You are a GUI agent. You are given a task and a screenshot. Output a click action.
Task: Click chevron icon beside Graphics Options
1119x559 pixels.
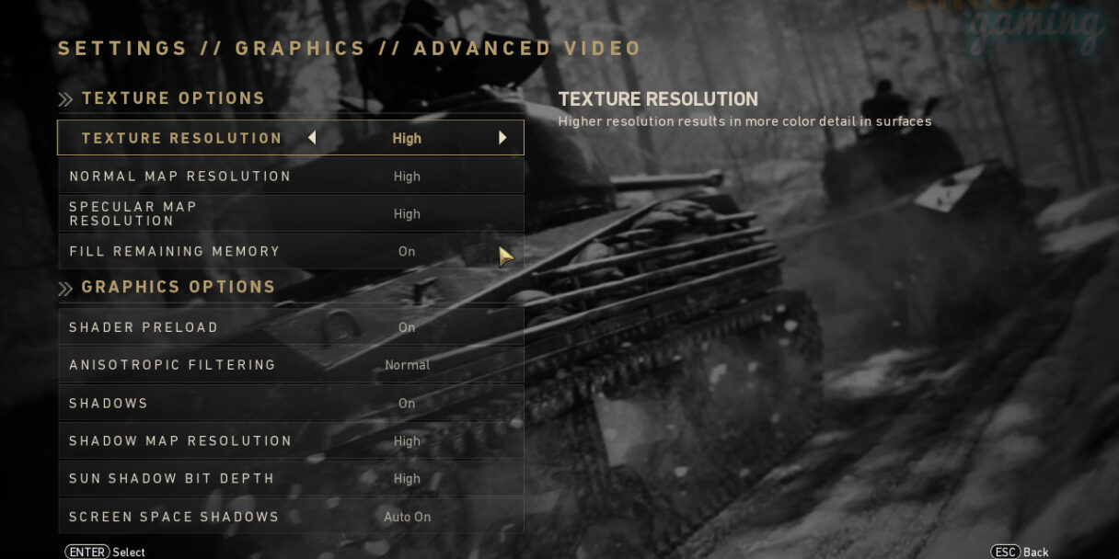(65, 289)
